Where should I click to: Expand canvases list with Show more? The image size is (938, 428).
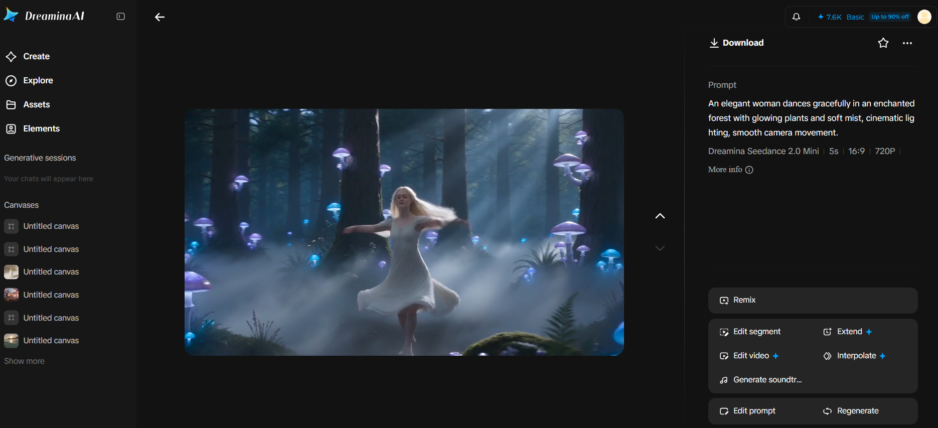pyautogui.click(x=24, y=361)
